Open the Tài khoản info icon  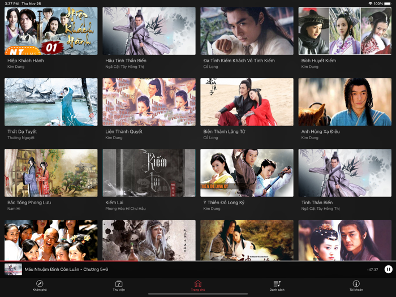coord(356,283)
